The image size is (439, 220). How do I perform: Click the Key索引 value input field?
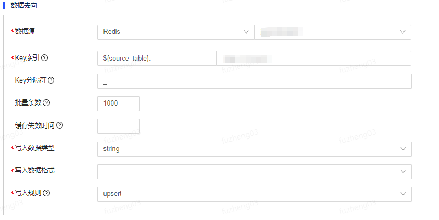[x=314, y=58]
